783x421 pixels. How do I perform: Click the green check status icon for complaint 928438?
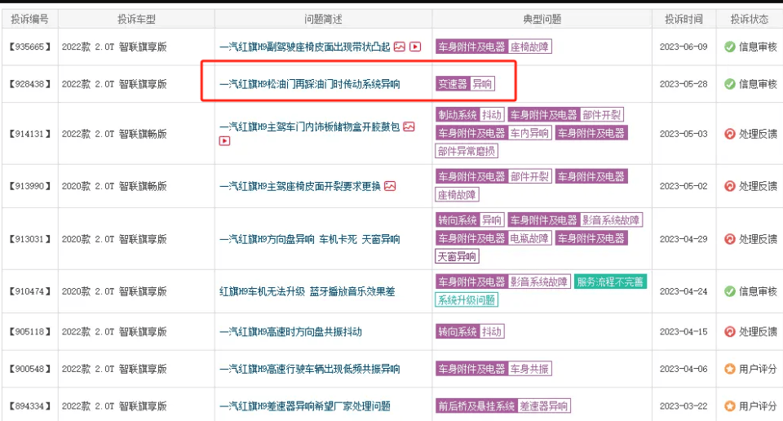click(730, 84)
